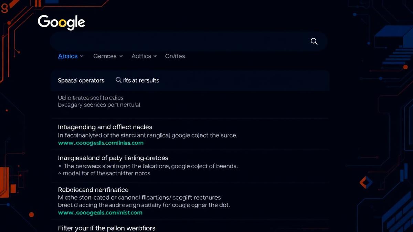Click the magnifier icon in the search bar

pyautogui.click(x=314, y=41)
